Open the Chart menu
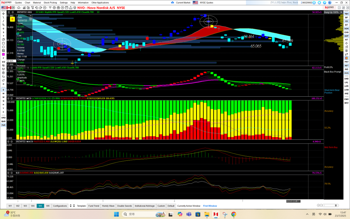 tap(27, 3)
